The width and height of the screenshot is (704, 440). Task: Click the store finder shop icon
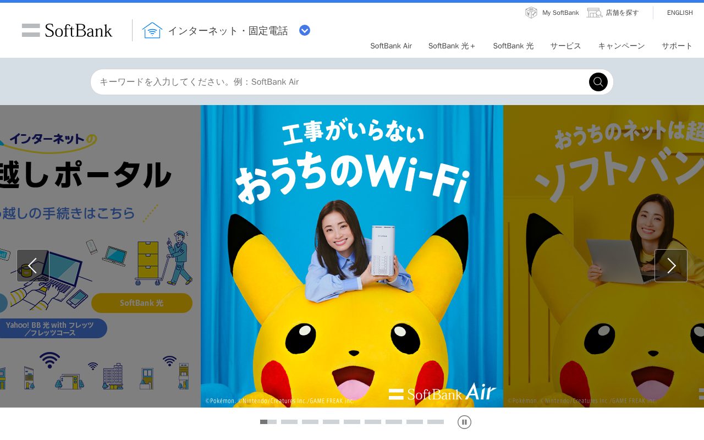[595, 13]
